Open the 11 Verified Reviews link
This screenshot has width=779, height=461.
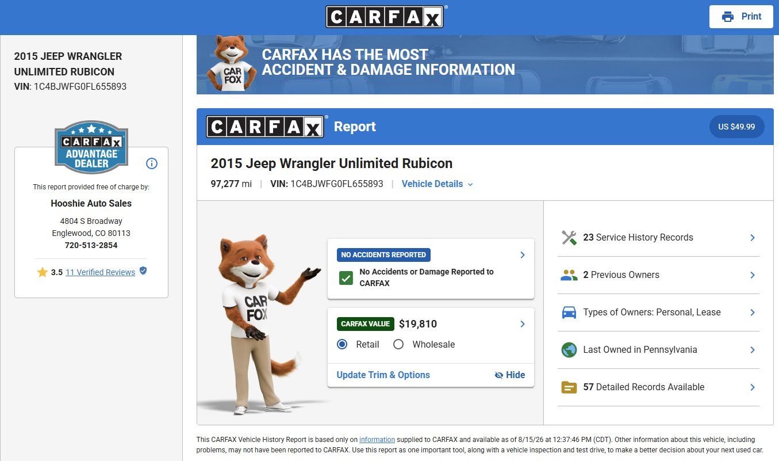click(100, 272)
